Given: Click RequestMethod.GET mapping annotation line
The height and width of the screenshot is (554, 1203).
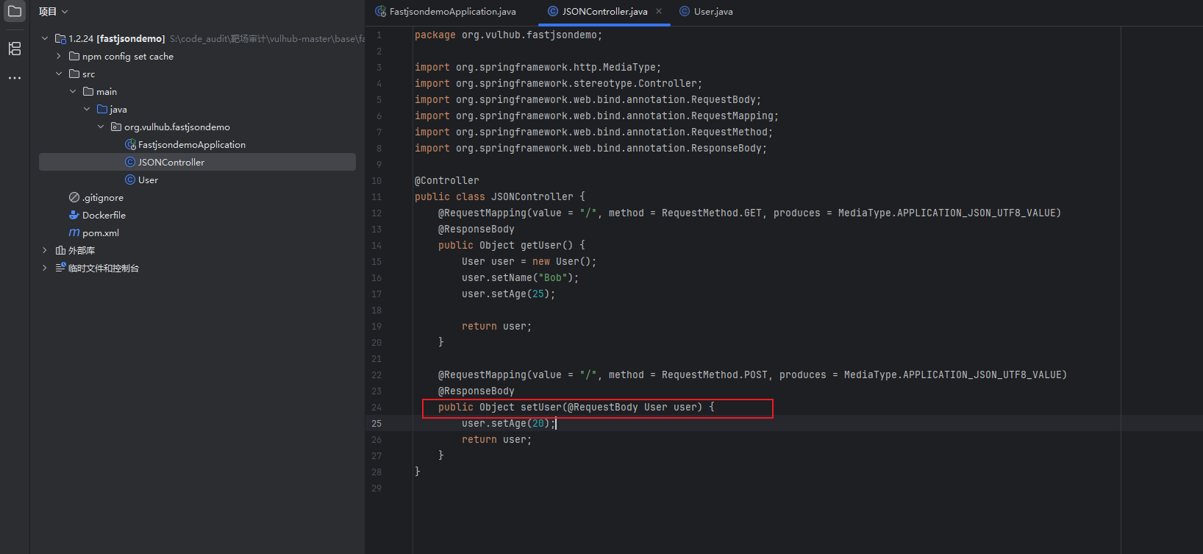Looking at the screenshot, I should (750, 213).
